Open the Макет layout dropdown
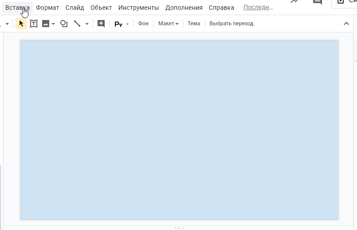The image size is (357, 230). [x=168, y=24]
